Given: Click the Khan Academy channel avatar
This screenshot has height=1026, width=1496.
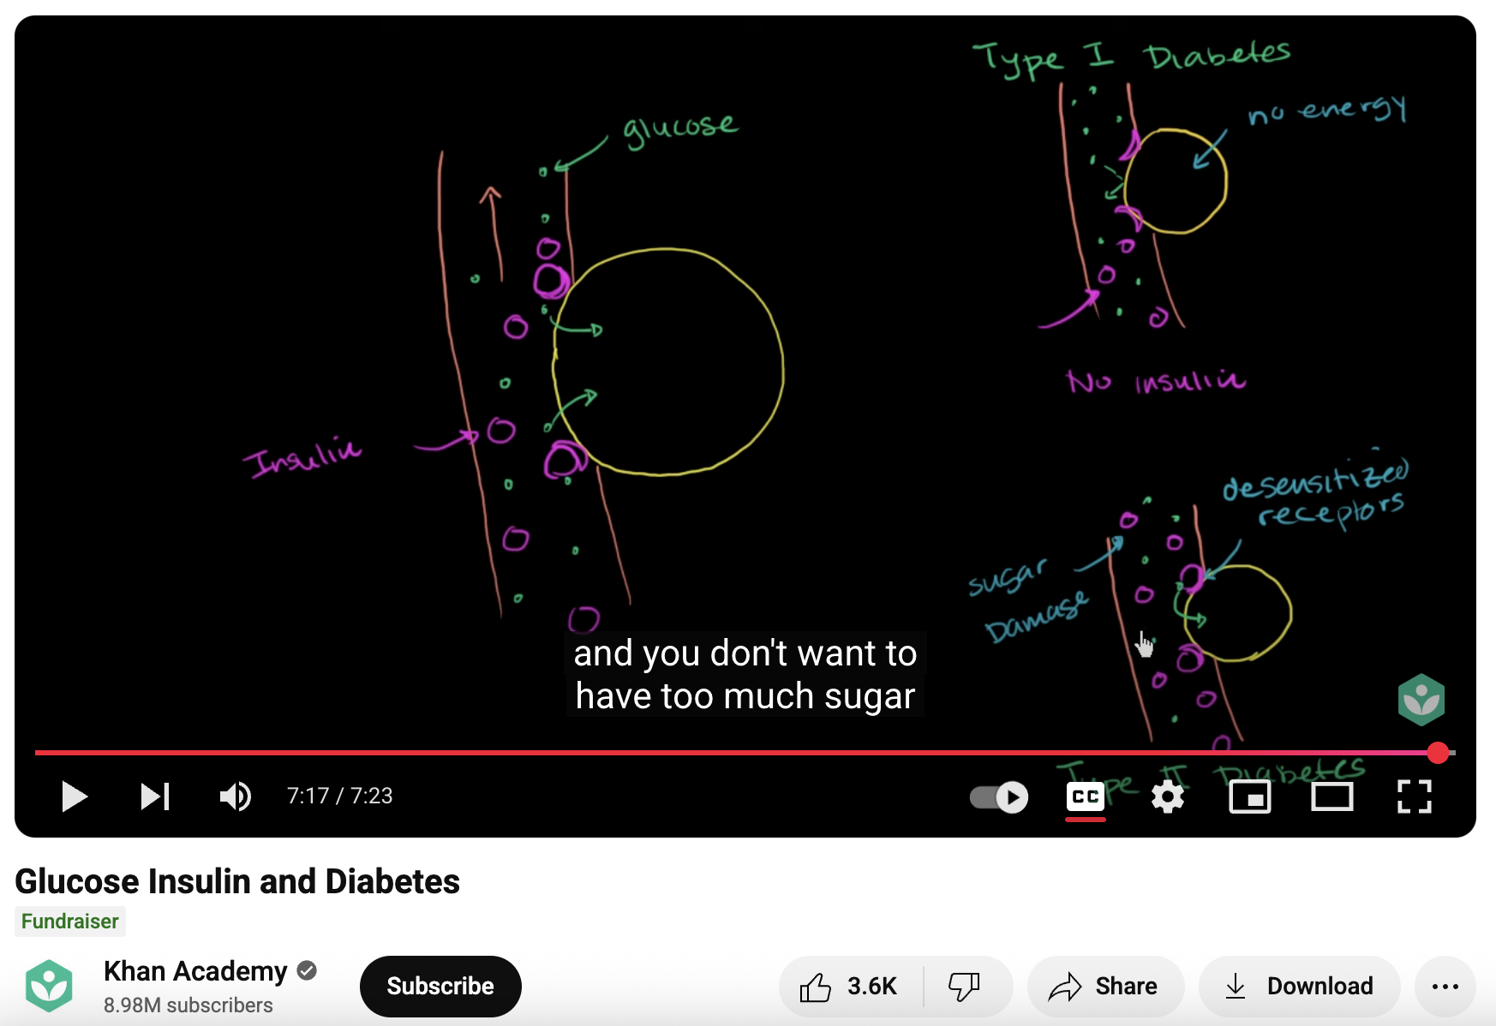Looking at the screenshot, I should tap(50, 986).
